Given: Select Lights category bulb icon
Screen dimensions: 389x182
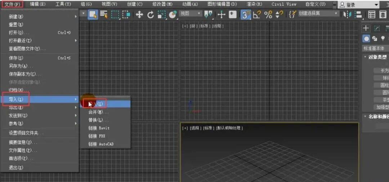Looking at the screenshot, I should point(383,39).
